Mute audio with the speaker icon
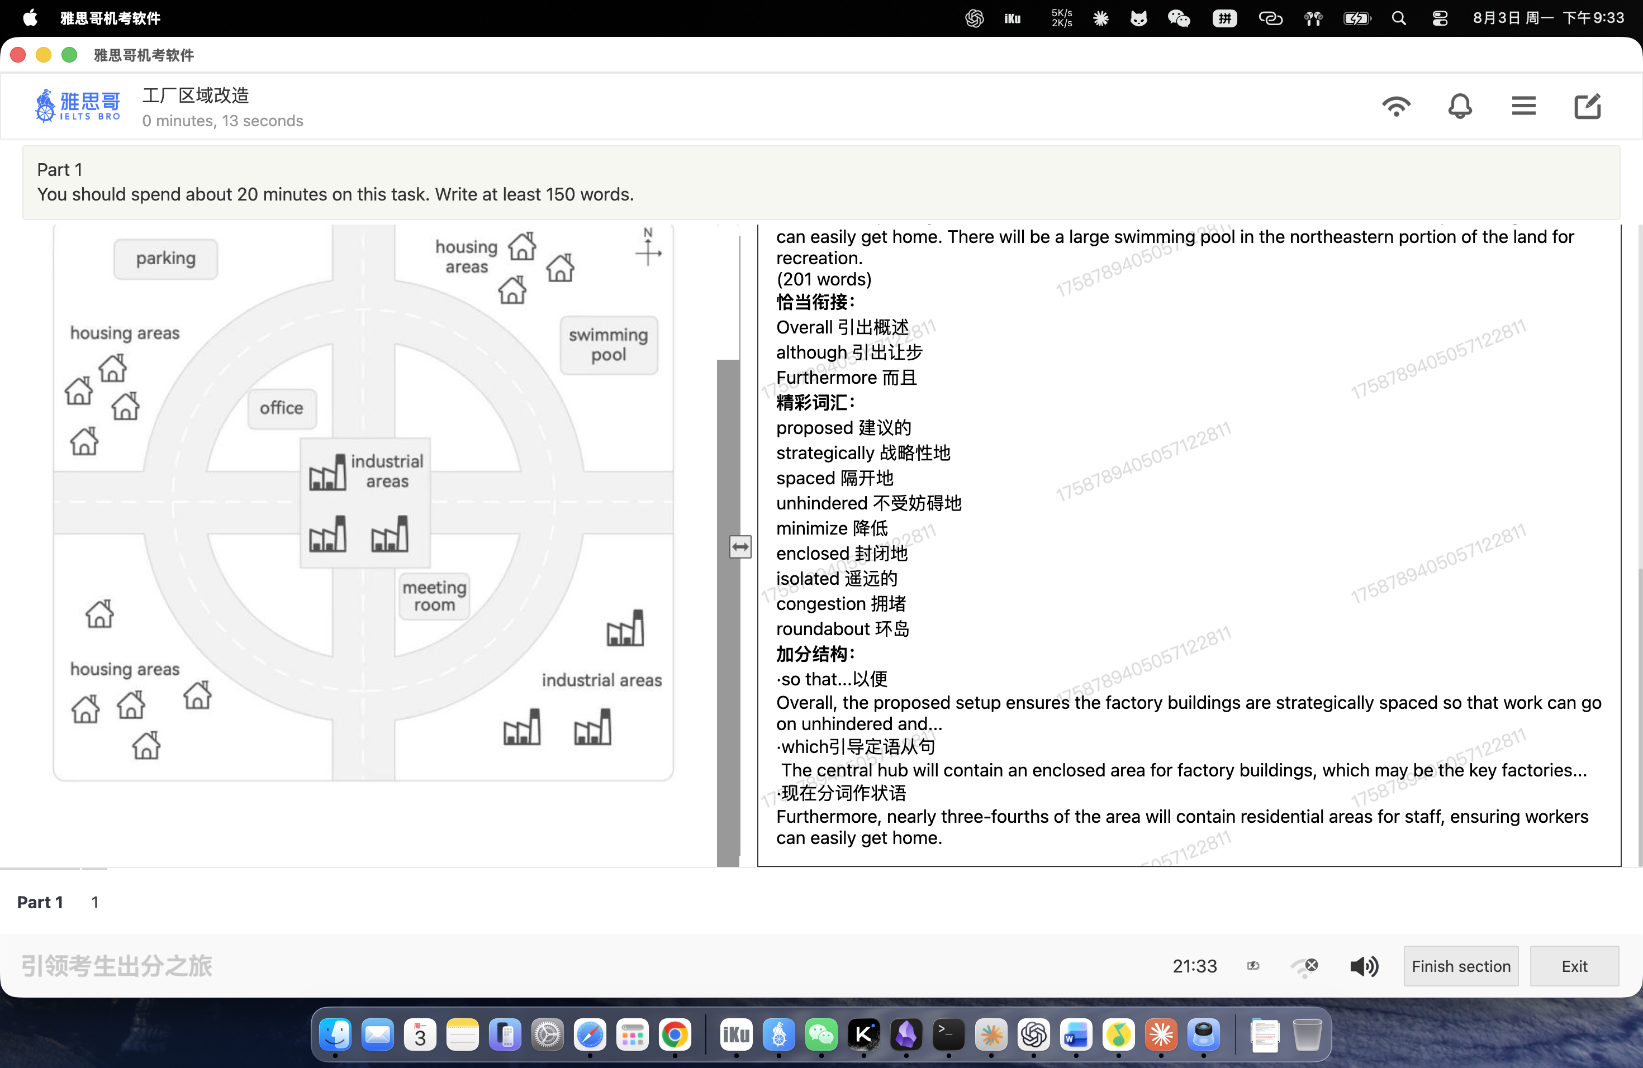This screenshot has width=1643, height=1068. [x=1364, y=966]
